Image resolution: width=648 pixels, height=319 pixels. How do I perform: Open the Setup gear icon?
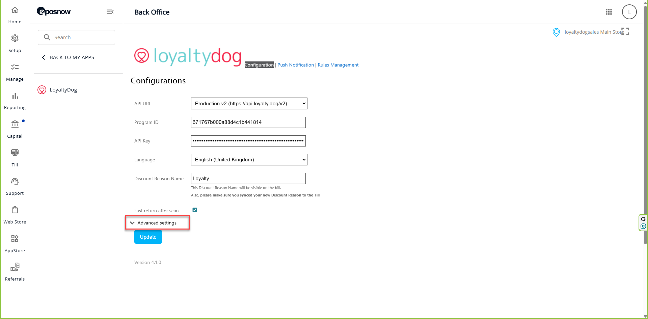click(x=15, y=38)
